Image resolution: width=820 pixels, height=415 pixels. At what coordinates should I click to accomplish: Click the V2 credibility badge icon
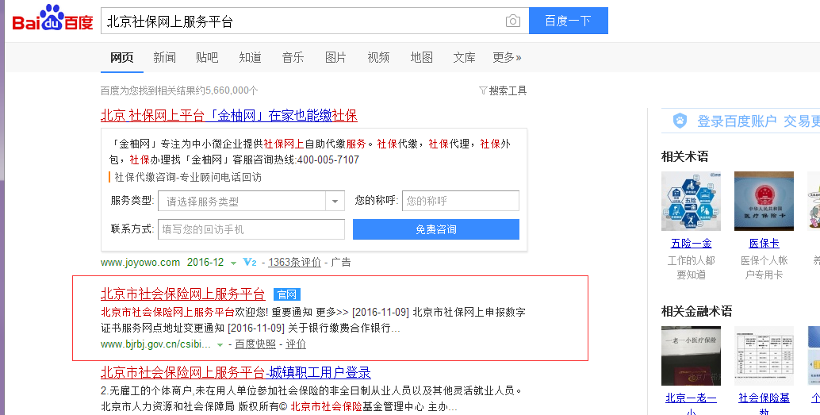point(250,262)
